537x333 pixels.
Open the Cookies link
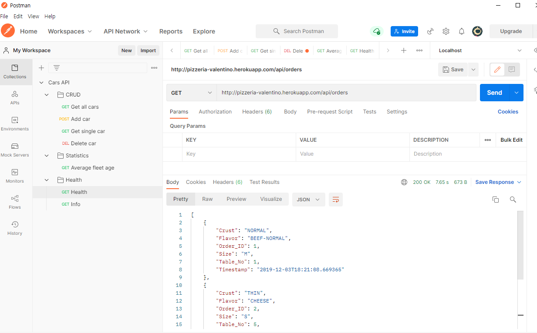tap(508, 112)
